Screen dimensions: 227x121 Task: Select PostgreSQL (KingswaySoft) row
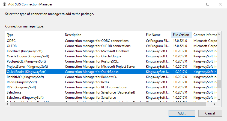pos(112,61)
